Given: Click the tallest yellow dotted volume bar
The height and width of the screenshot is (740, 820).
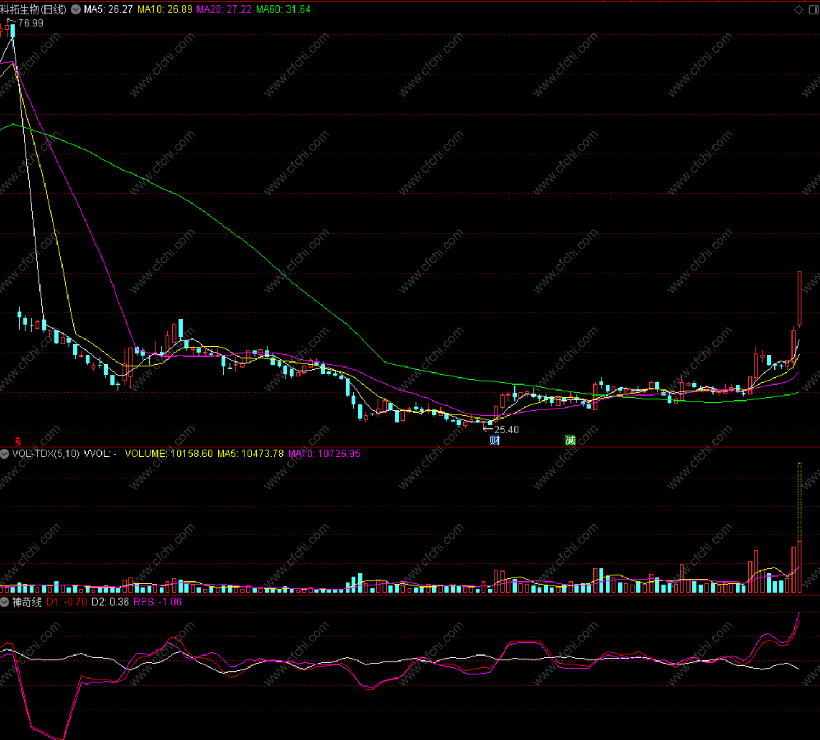Looking at the screenshot, I should tap(800, 502).
